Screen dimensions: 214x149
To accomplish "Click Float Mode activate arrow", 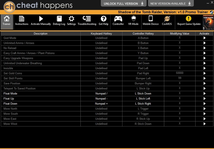I will [x=205, y=94].
